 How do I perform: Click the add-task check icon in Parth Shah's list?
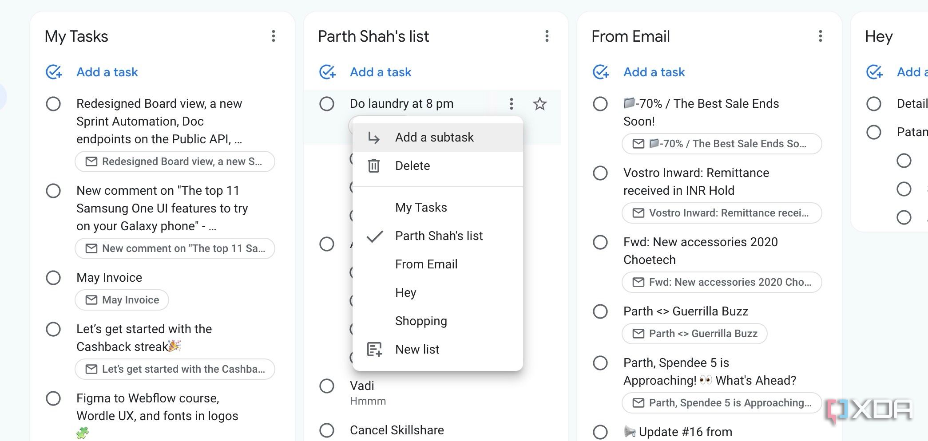click(327, 72)
